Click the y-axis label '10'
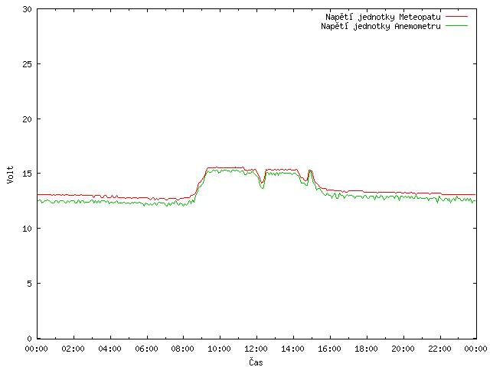490x367 pixels. pos(28,229)
